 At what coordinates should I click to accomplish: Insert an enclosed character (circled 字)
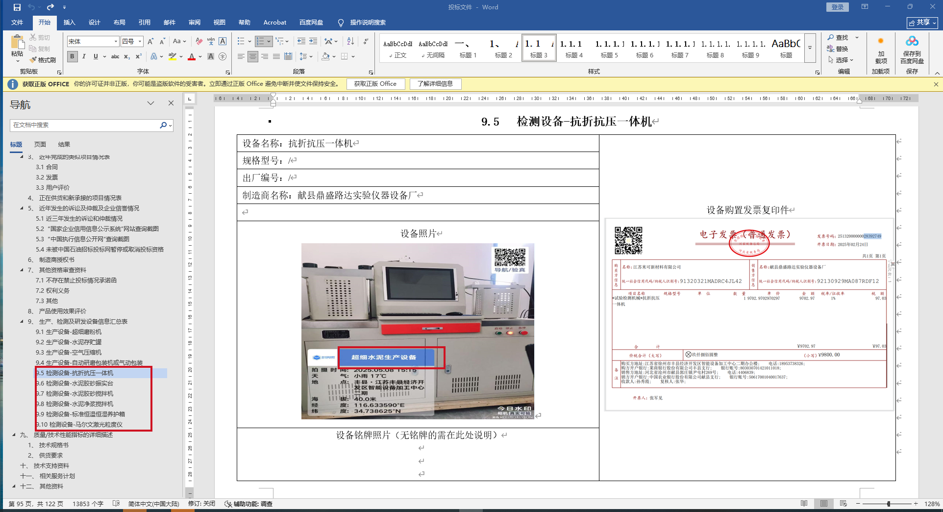[x=223, y=56]
